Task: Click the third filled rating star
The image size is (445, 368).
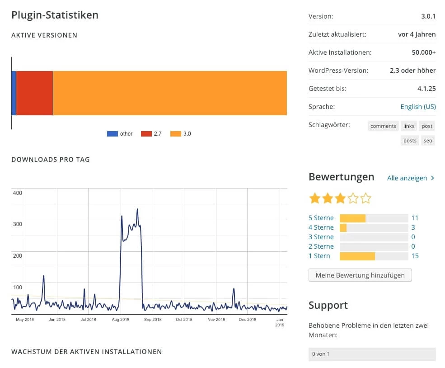Action: click(340, 198)
